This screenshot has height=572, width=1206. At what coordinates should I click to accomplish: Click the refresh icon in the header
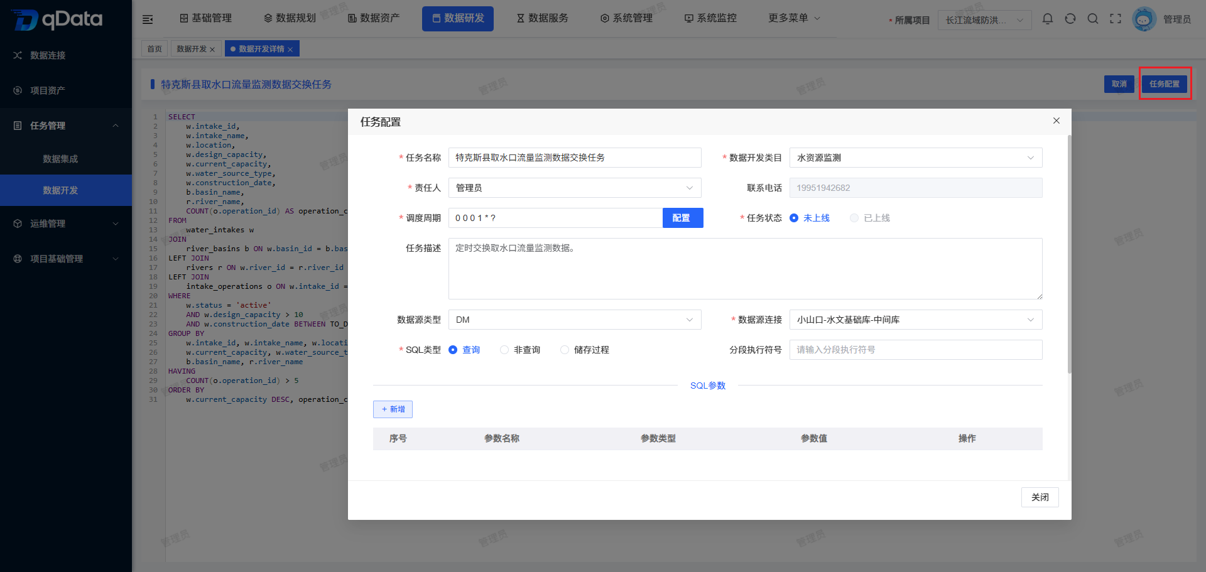[1070, 19]
